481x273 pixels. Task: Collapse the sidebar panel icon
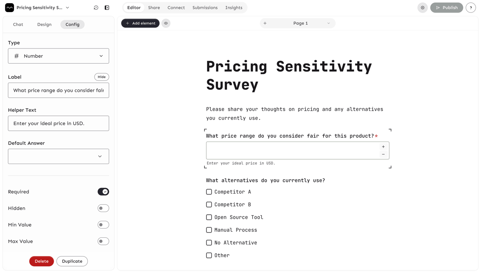click(x=107, y=8)
